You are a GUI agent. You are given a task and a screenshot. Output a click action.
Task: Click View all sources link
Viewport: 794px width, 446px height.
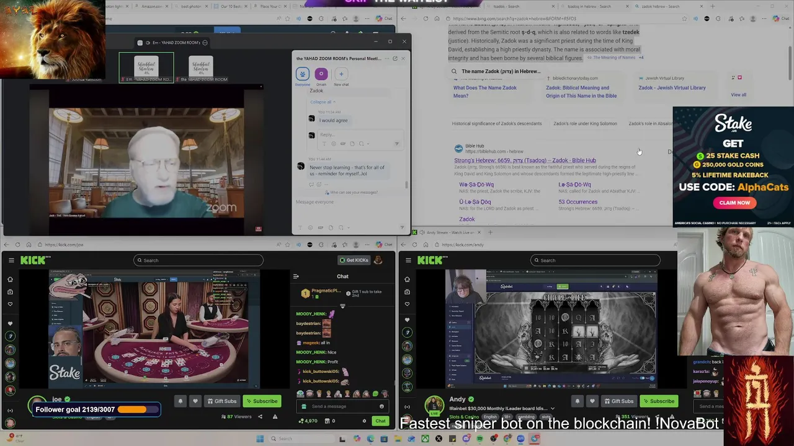pyautogui.click(x=738, y=95)
